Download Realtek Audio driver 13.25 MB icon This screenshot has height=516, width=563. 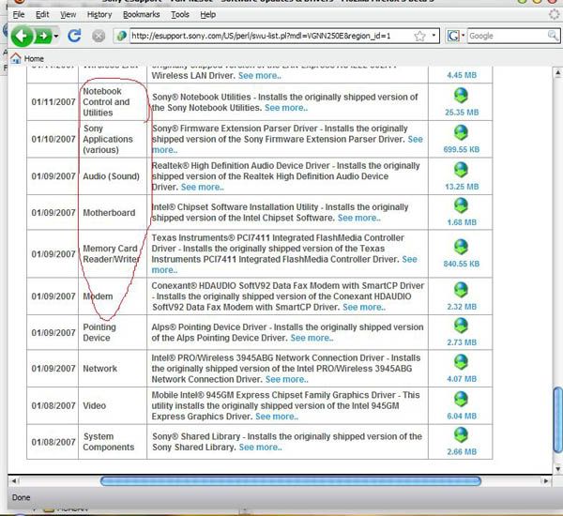pos(461,170)
